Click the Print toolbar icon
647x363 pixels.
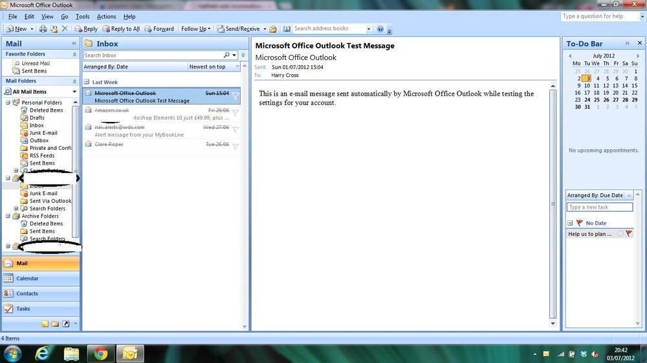43,29
